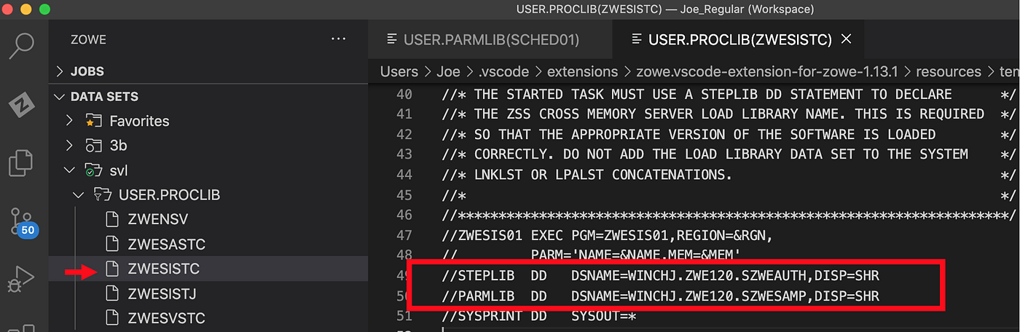Image resolution: width=1020 pixels, height=332 pixels.
Task: Open Source Control with 50 changes badge
Action: (23, 222)
